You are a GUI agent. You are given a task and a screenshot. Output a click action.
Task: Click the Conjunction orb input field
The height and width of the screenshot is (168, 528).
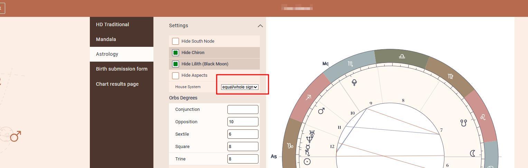(x=243, y=109)
